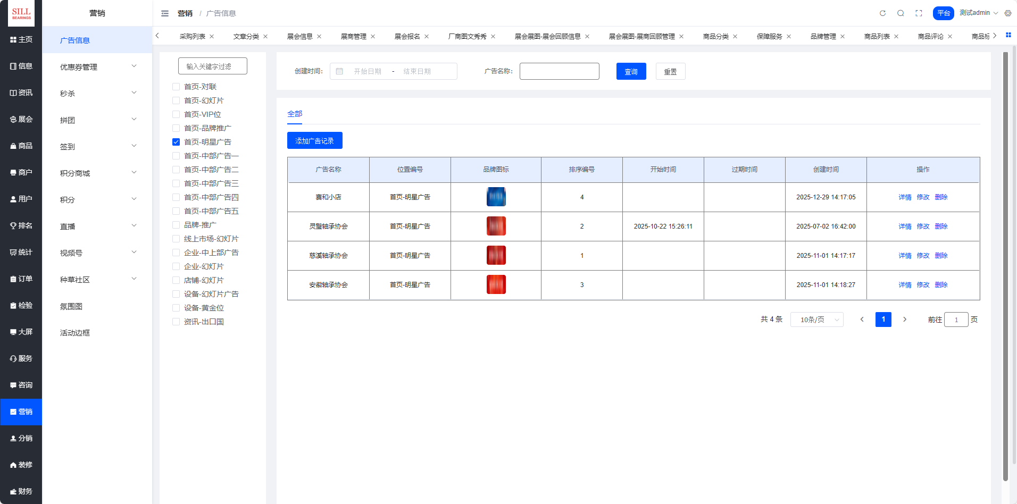Go to 订单 in left navigation

(x=21, y=279)
